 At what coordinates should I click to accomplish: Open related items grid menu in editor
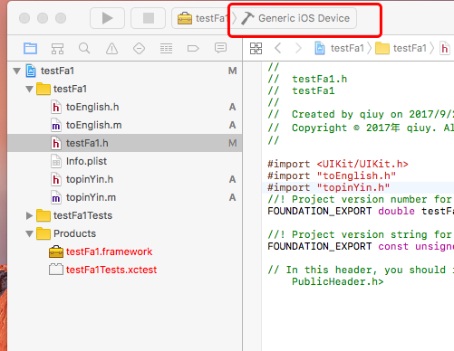256,48
